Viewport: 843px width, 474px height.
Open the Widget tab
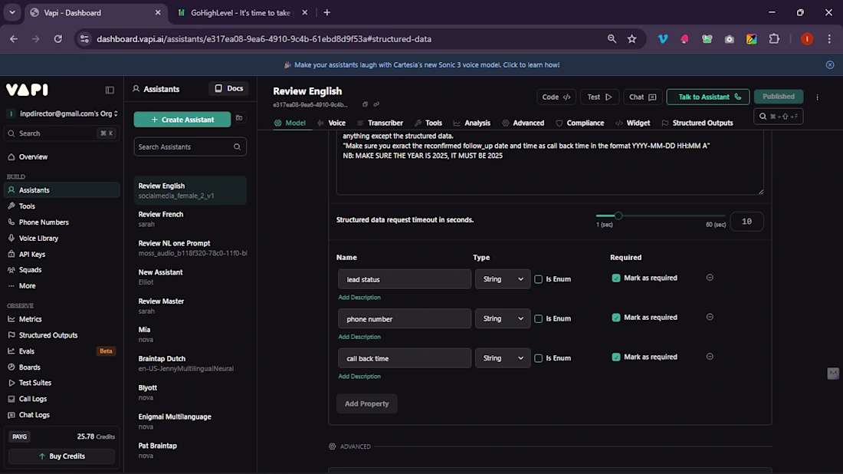(x=632, y=123)
